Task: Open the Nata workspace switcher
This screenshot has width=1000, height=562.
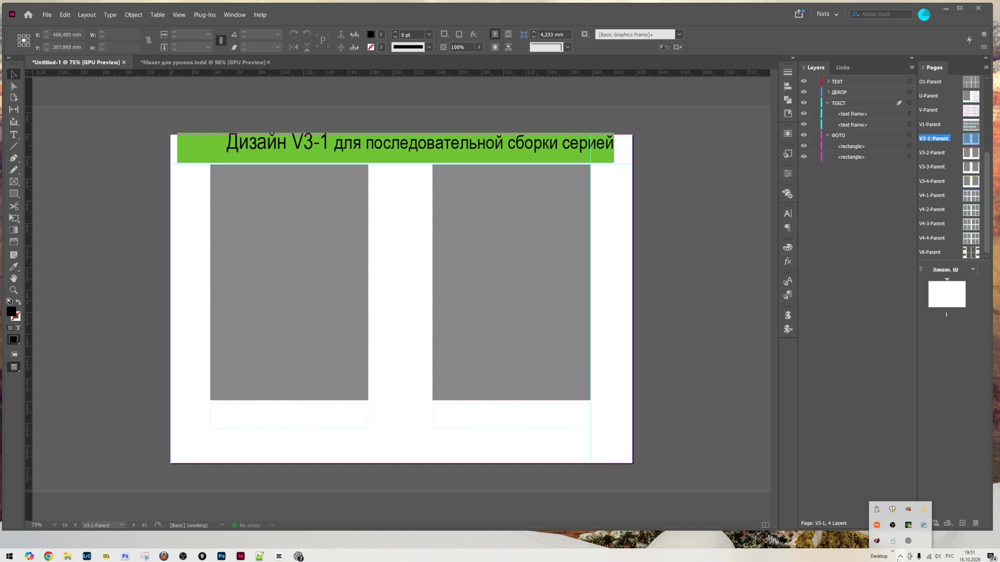Action: (827, 14)
